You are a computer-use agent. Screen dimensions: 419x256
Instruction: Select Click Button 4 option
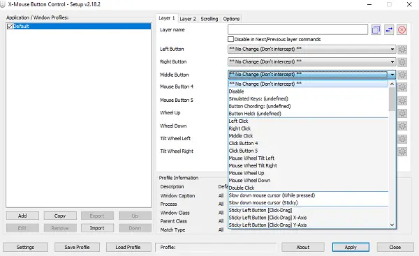(308, 144)
